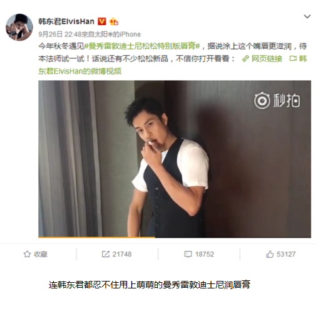333x311 pixels.
Task: Open the 韩东君ElvisHan username link
Action: tap(66, 21)
